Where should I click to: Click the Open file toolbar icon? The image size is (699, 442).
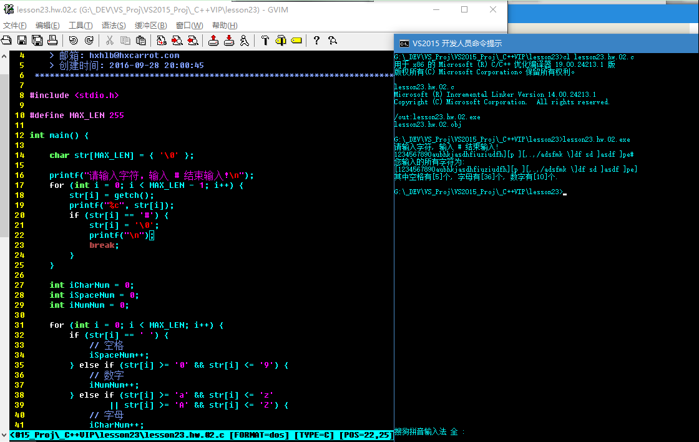pyautogui.click(x=6, y=41)
